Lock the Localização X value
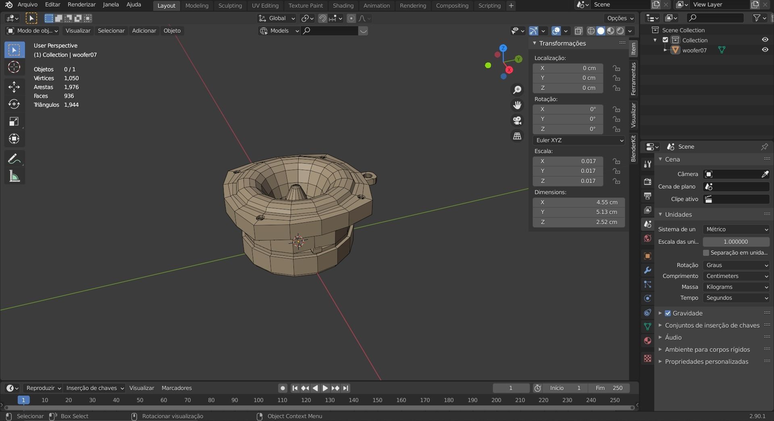 [x=616, y=68]
